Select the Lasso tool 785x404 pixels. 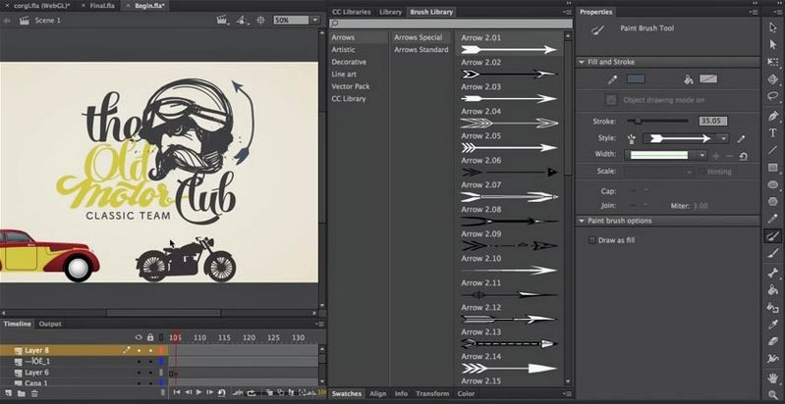pos(773,96)
